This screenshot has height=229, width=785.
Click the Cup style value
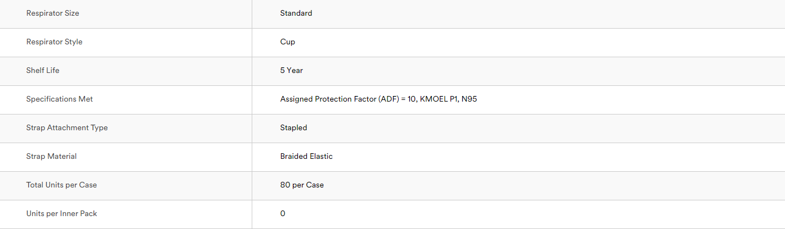(x=288, y=42)
